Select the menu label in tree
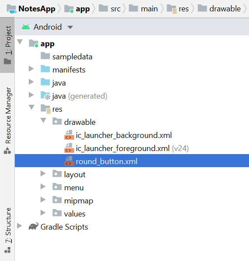This screenshot has height=261, width=249. (74, 188)
